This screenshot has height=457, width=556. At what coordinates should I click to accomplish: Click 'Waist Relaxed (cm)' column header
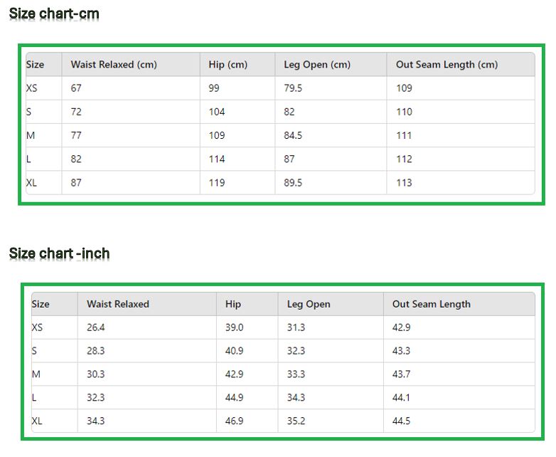[x=114, y=65]
